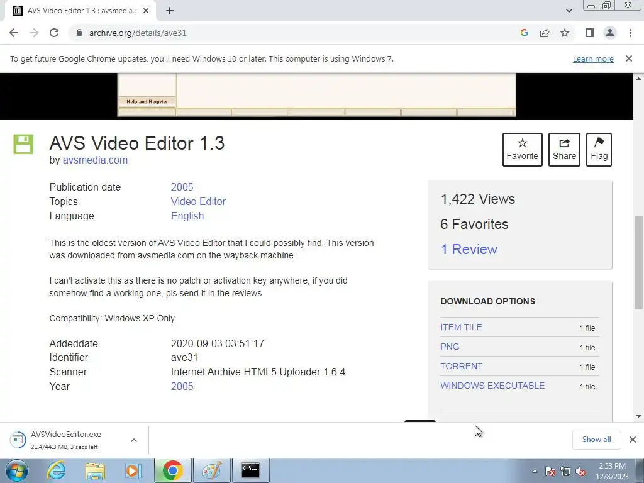Image resolution: width=644 pixels, height=483 pixels.
Task: Select the '1,422 Views' text
Action: click(478, 199)
